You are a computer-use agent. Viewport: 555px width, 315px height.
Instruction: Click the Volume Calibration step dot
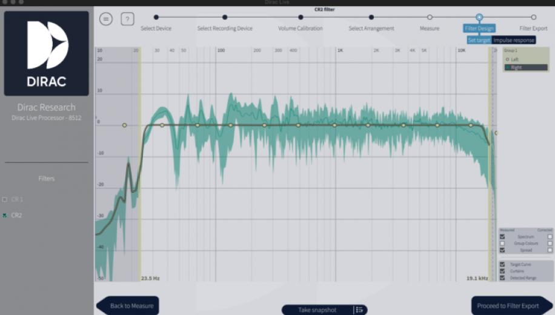point(300,18)
